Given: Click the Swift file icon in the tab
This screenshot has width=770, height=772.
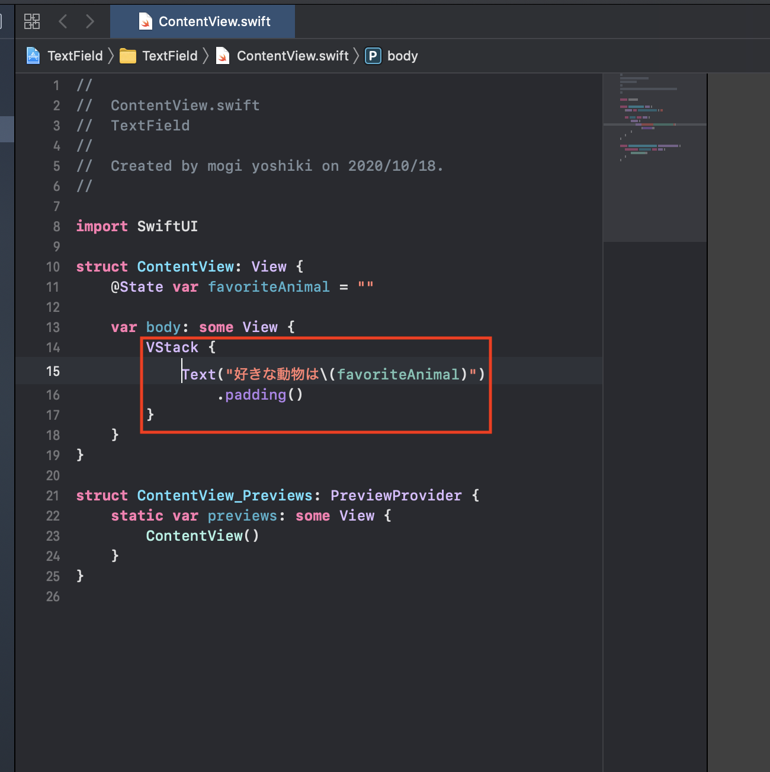Looking at the screenshot, I should (x=145, y=21).
